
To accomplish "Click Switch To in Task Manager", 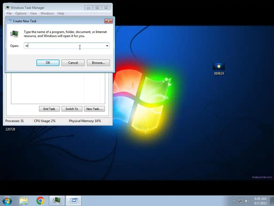I will (x=72, y=109).
